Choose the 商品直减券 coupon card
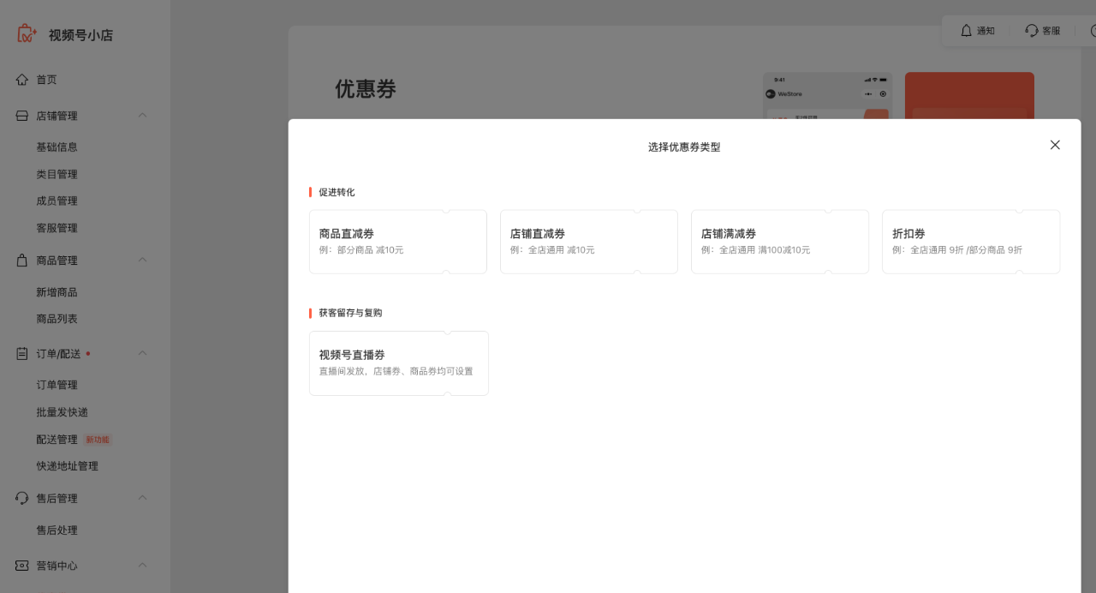The width and height of the screenshot is (1096, 593). pyautogui.click(x=398, y=242)
